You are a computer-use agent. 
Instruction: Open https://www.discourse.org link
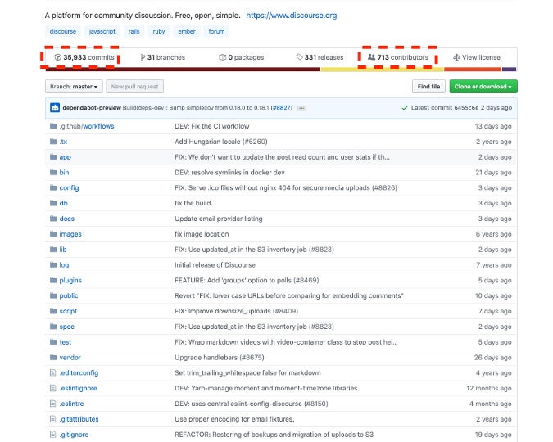coord(292,16)
